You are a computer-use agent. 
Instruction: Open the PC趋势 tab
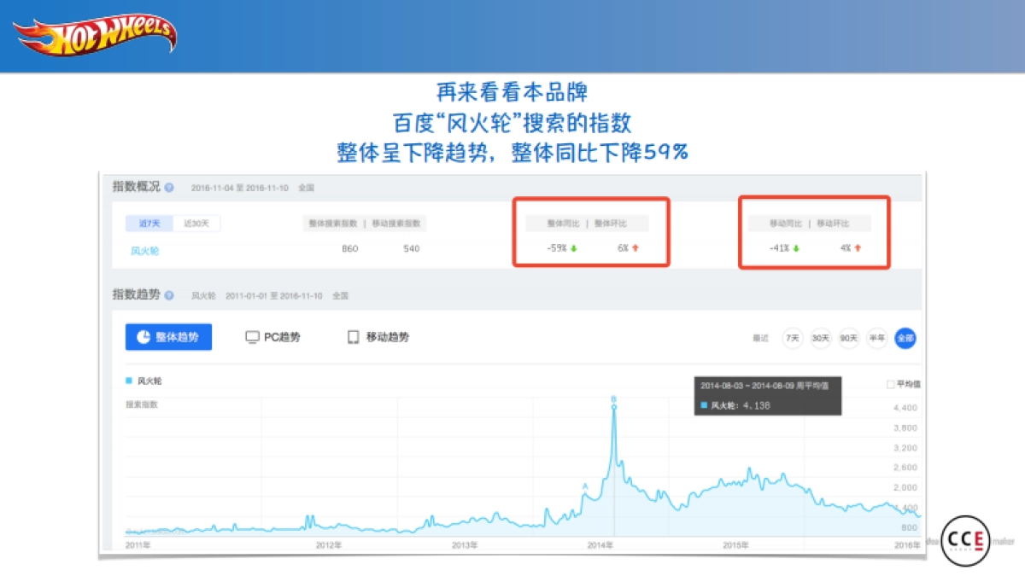[x=275, y=337]
